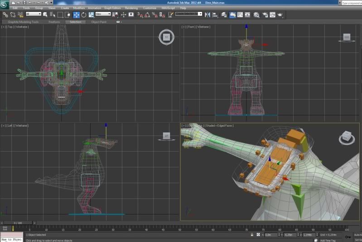This screenshot has height=242, width=362.
Task: Open the 'All' selection filter dropdown
Action: [x=34, y=14]
